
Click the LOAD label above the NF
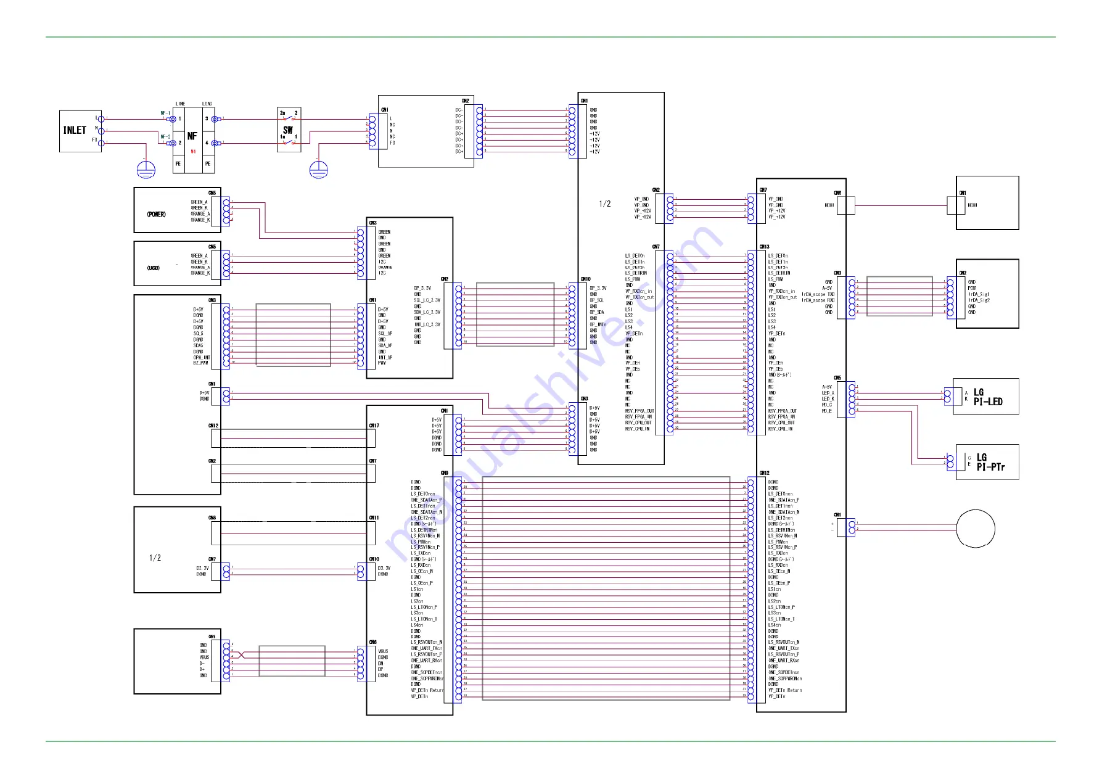(207, 104)
